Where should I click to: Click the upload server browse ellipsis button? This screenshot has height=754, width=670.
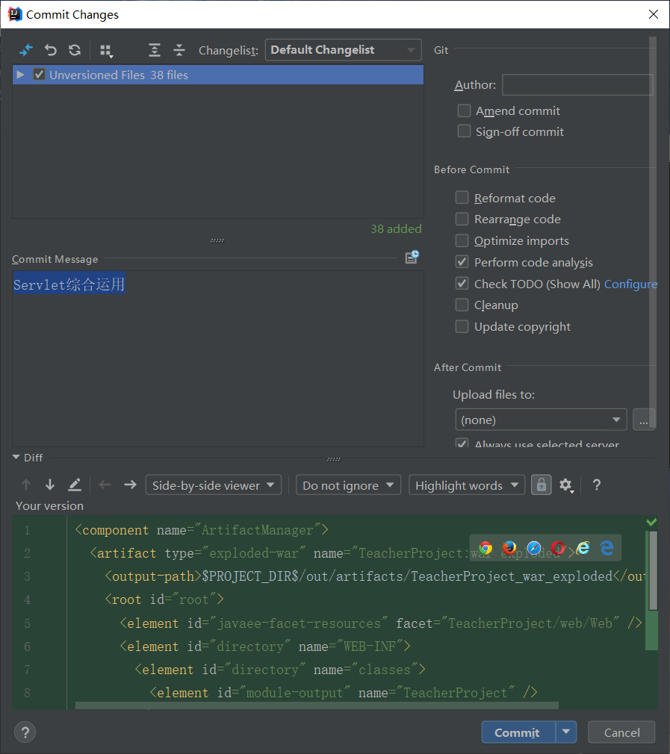point(644,420)
